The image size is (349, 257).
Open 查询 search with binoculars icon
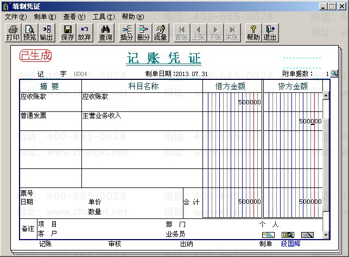[x=106, y=33]
